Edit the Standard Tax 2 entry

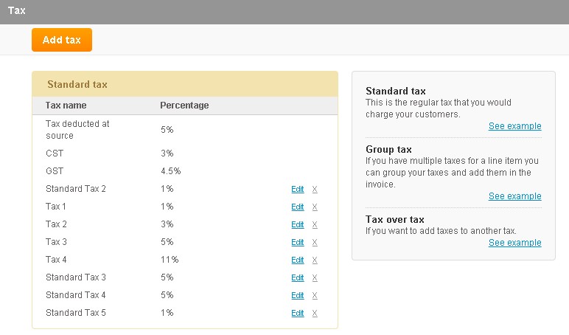click(x=298, y=189)
